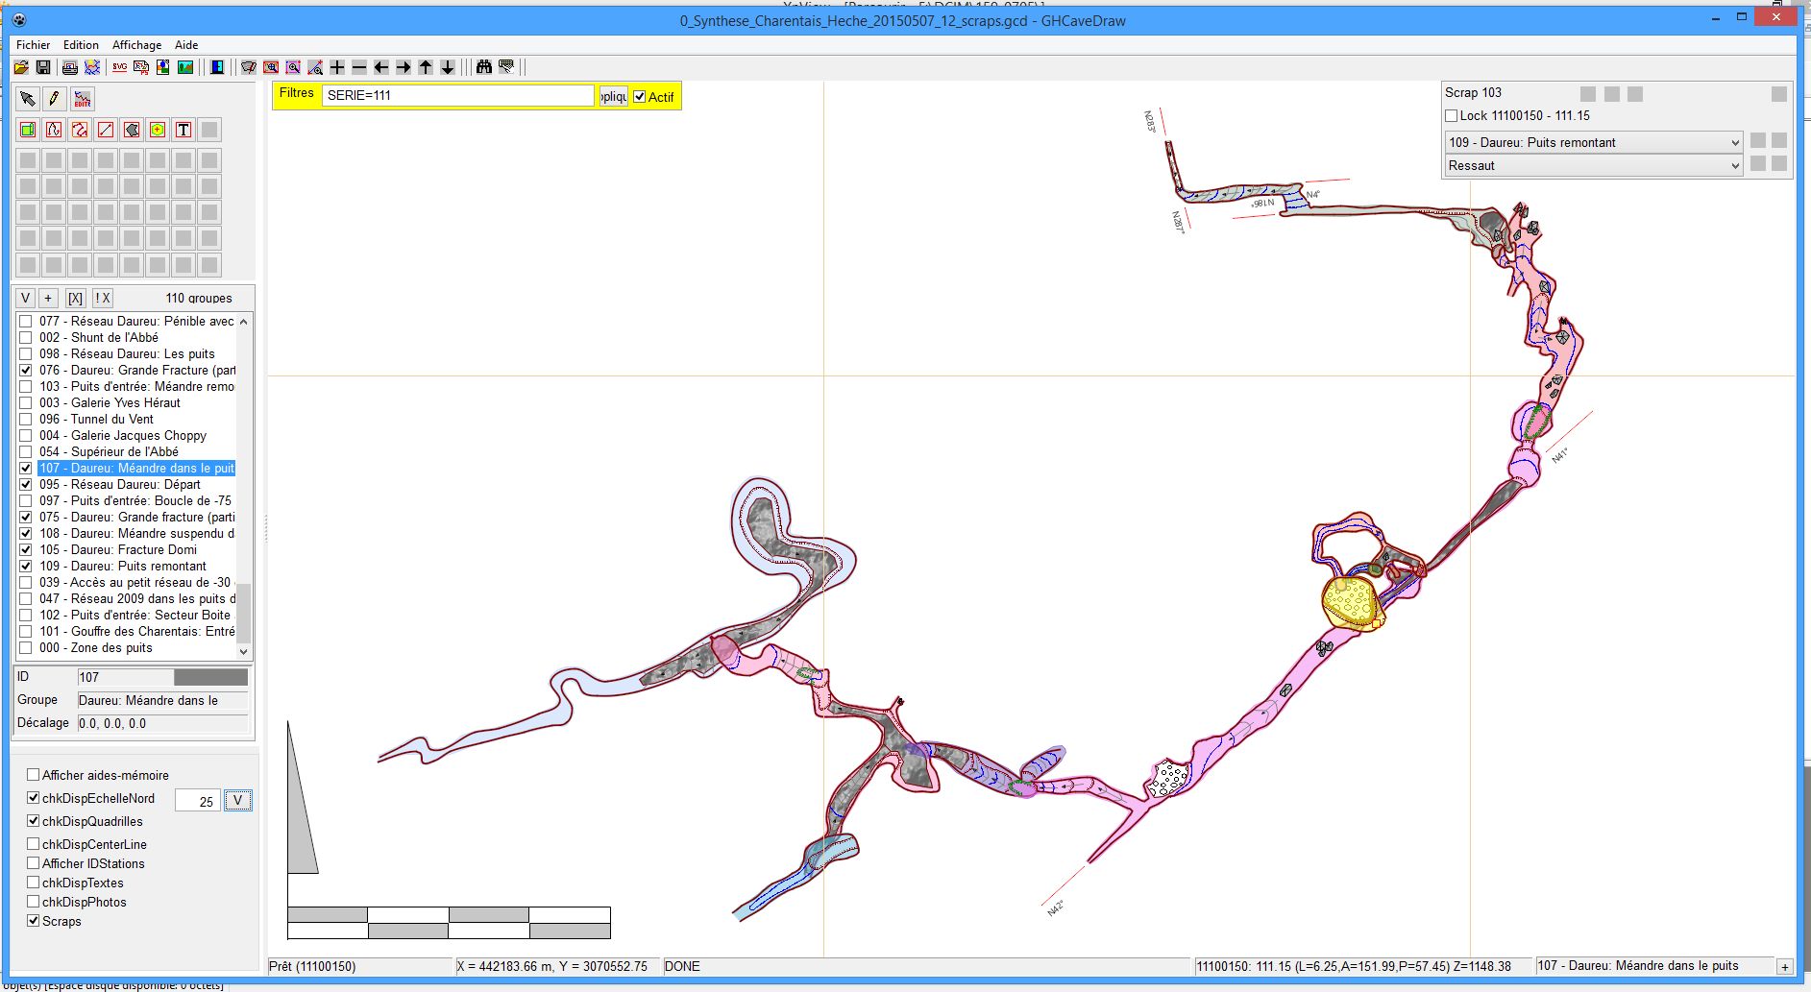Screen dimensions: 1811x992
Task: Pan left with left arrow icon
Action: [x=381, y=67]
